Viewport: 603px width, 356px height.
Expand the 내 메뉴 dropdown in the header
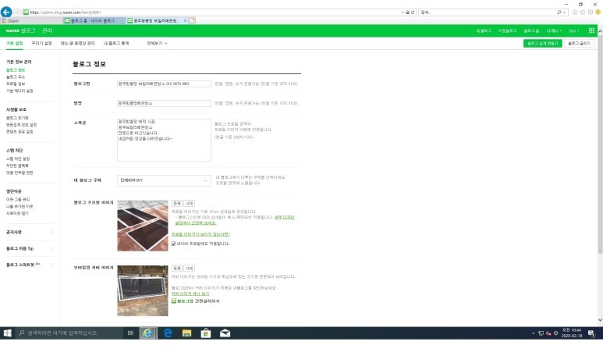point(554,30)
